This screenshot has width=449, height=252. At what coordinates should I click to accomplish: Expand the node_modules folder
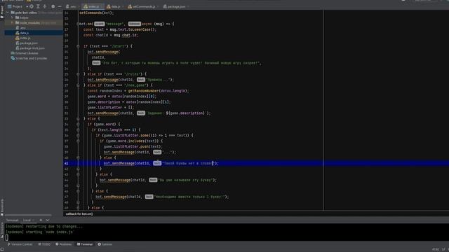click(12, 23)
